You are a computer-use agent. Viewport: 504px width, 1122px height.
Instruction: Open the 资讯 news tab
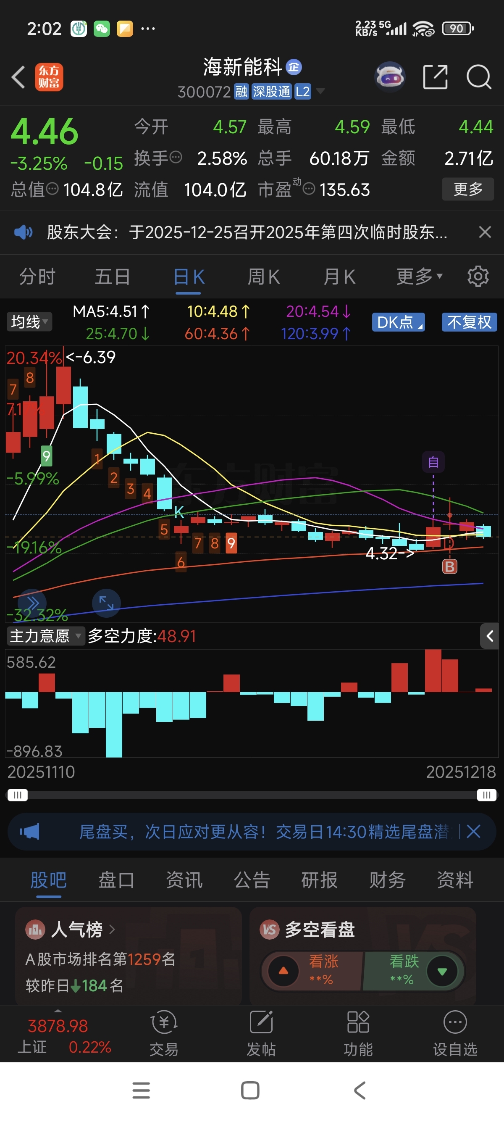[x=184, y=880]
